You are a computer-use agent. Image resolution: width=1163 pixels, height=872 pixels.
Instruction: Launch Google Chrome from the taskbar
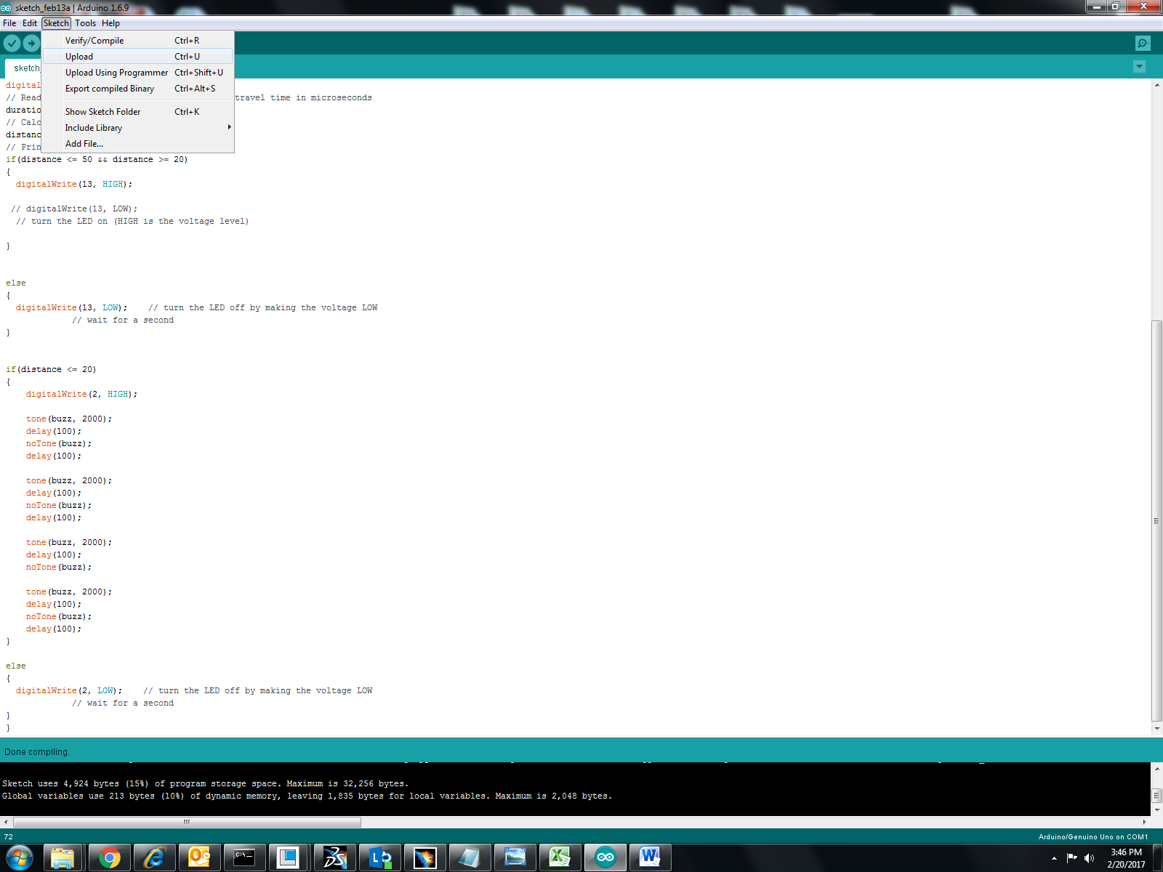click(x=110, y=857)
